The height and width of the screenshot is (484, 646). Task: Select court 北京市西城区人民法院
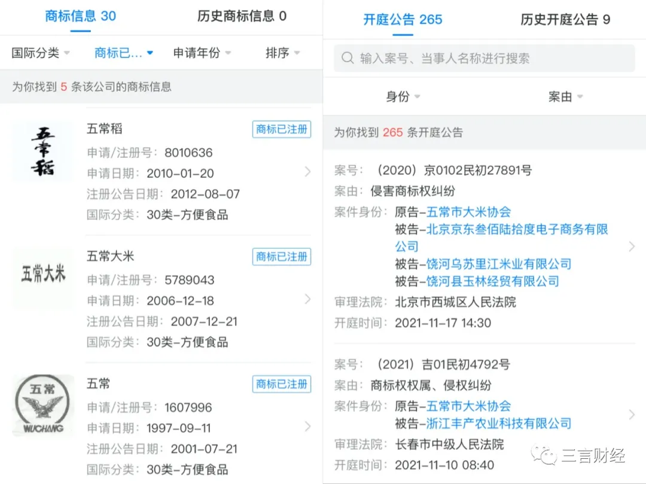[455, 302]
